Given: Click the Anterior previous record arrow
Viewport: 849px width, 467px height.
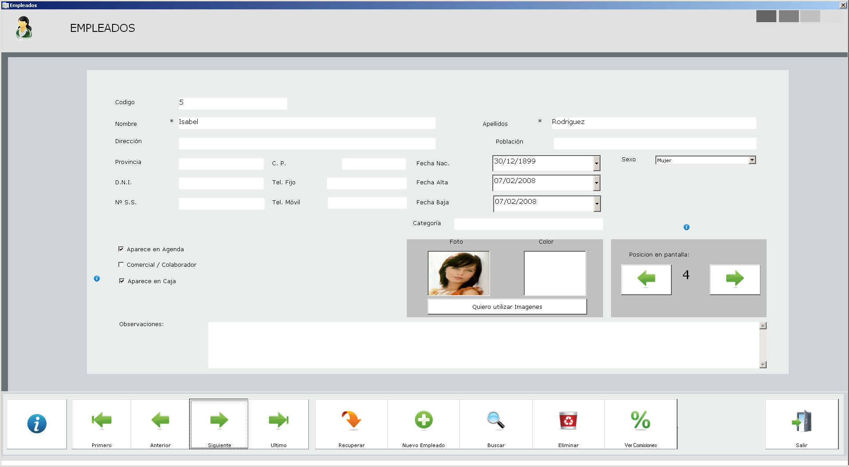Looking at the screenshot, I should [160, 424].
